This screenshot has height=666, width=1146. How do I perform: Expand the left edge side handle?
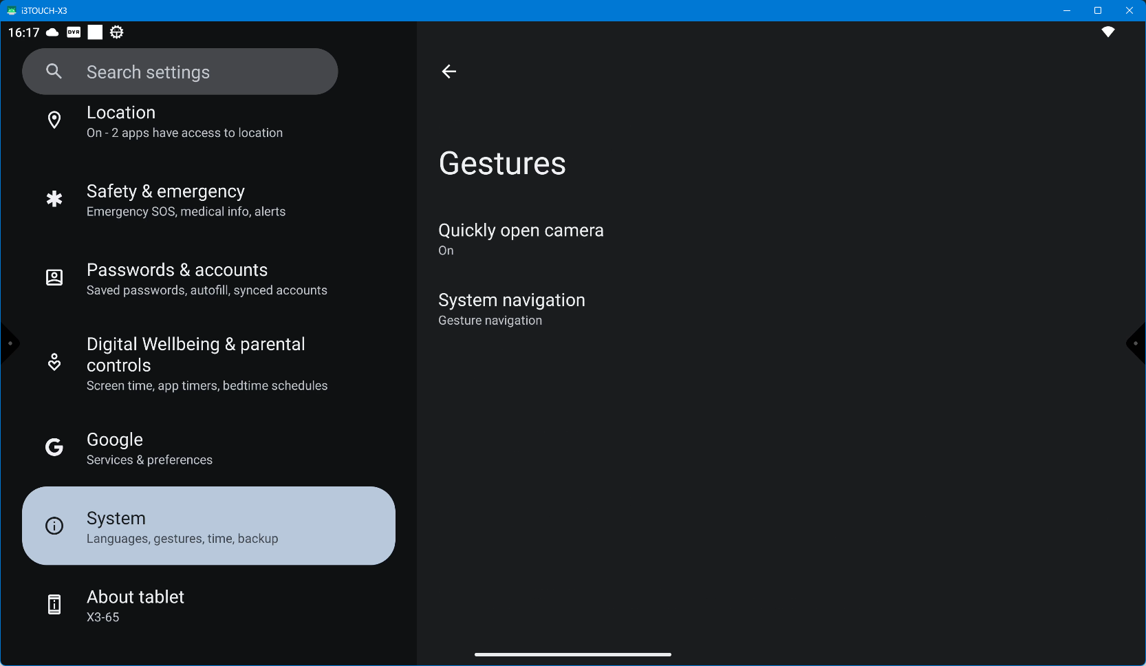(9, 343)
